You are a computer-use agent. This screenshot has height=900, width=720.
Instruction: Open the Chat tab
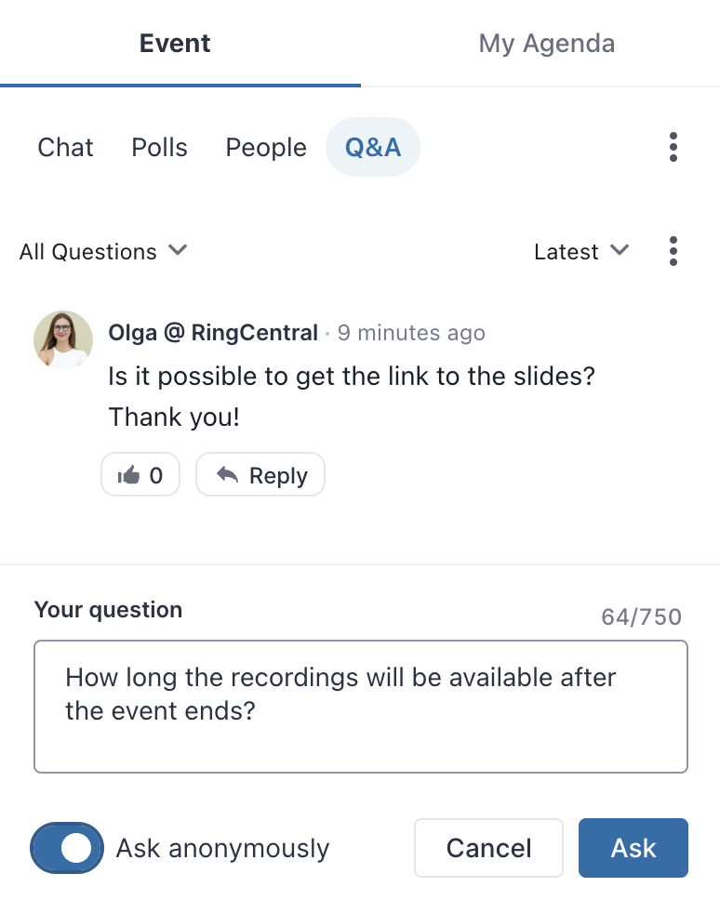pyautogui.click(x=65, y=147)
